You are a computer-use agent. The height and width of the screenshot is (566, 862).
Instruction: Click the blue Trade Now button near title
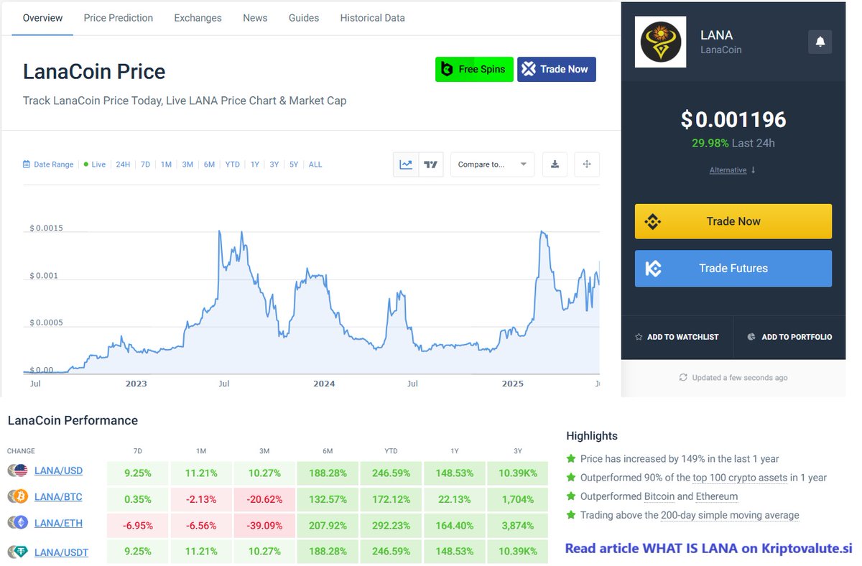pos(557,69)
